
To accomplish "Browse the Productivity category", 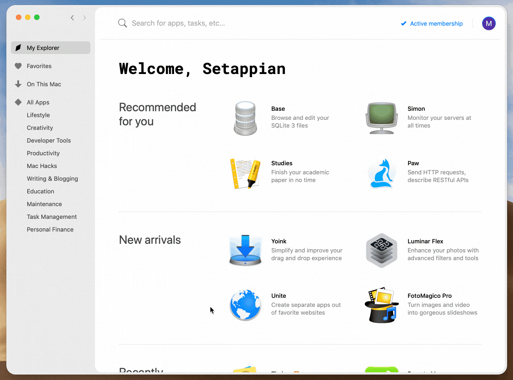I will click(x=43, y=153).
